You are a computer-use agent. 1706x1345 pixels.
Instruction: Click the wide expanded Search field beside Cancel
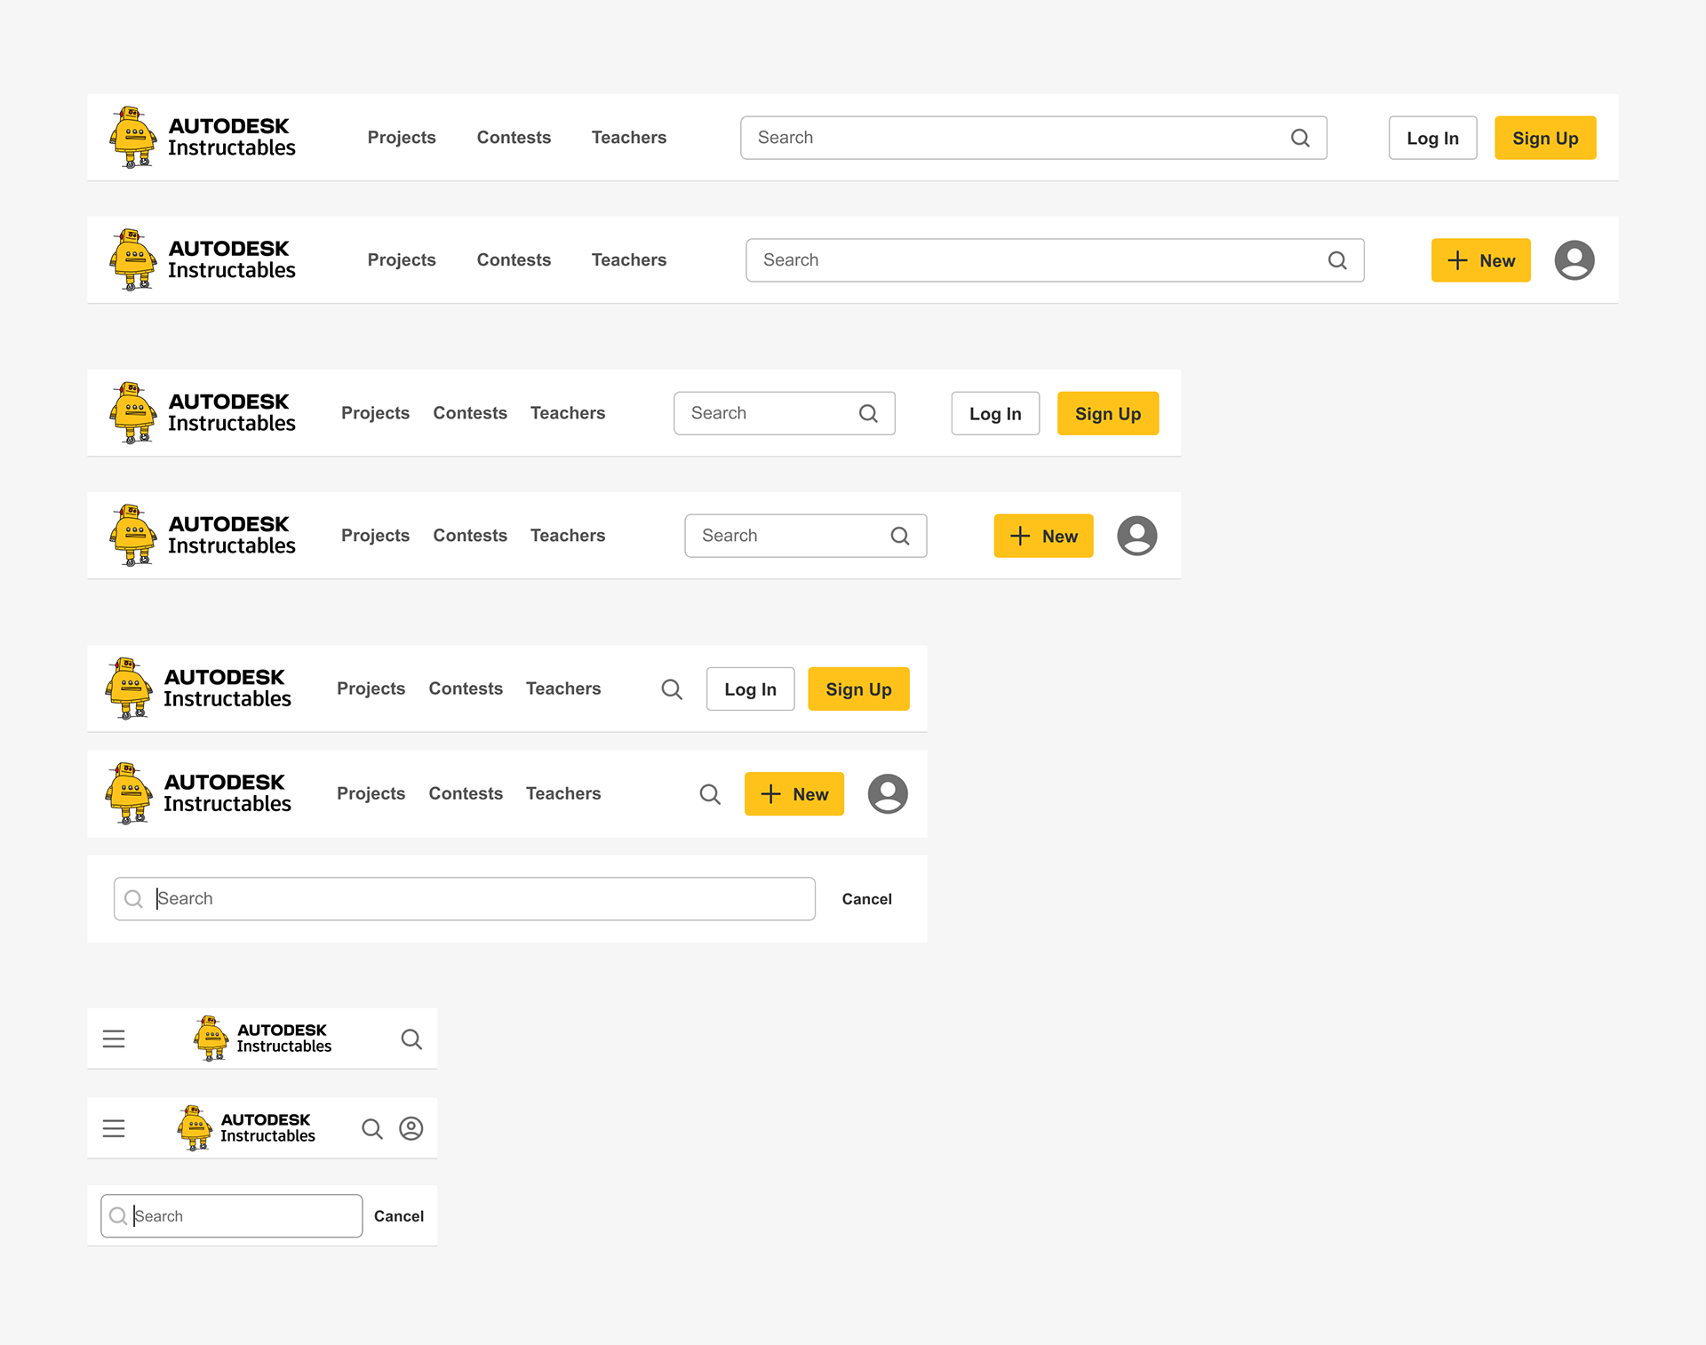click(464, 899)
